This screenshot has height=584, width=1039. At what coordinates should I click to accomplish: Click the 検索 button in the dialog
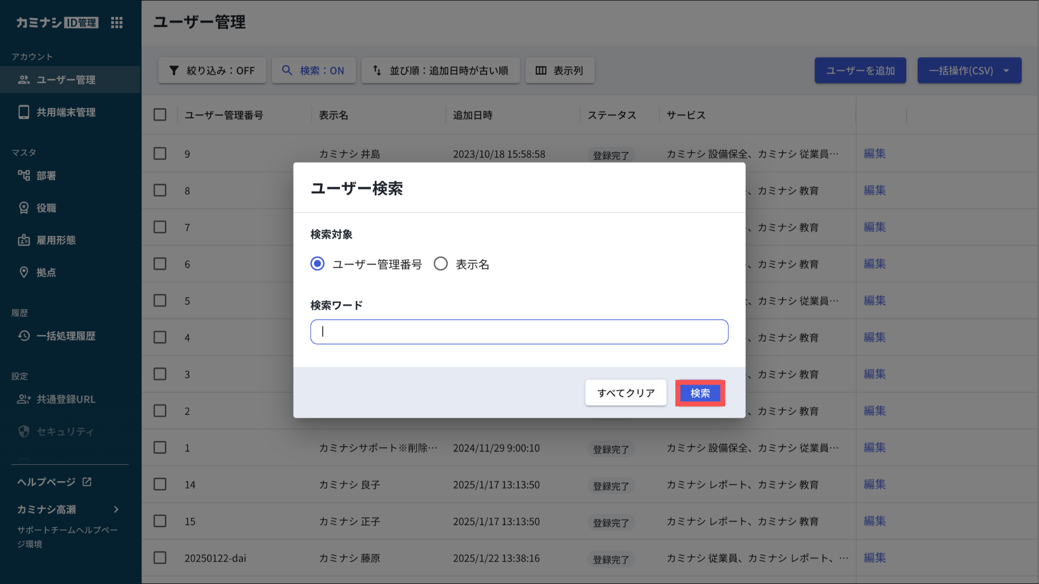pyautogui.click(x=700, y=393)
